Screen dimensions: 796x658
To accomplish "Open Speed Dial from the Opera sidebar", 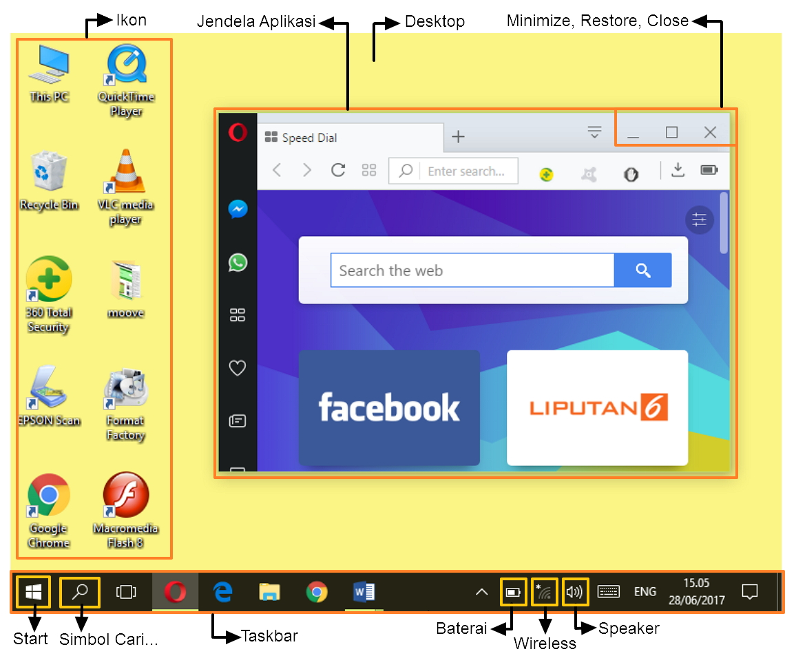I will point(238,315).
